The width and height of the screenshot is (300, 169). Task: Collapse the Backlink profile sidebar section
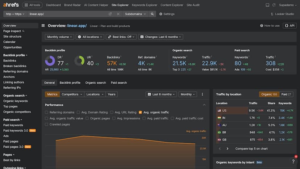(x=15, y=55)
